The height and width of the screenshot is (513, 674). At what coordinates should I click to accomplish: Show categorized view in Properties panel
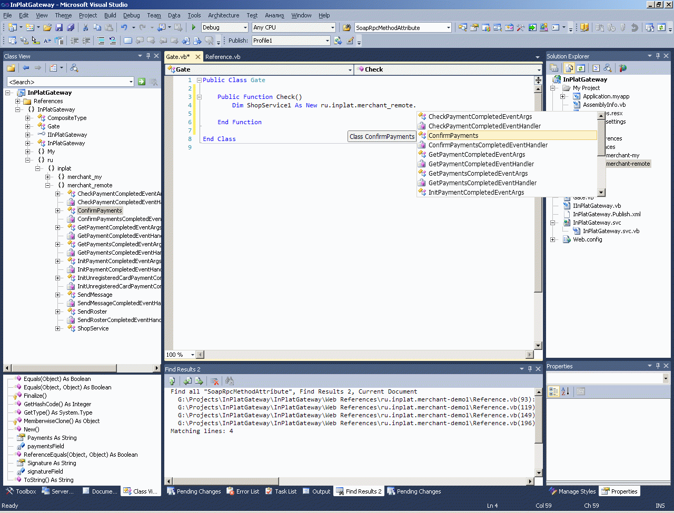point(553,391)
